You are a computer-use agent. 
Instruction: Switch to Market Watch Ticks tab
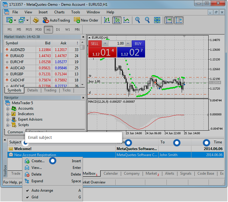66,90
